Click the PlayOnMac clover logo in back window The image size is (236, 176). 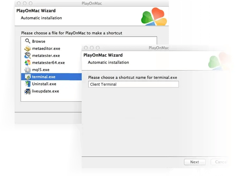click(154, 17)
